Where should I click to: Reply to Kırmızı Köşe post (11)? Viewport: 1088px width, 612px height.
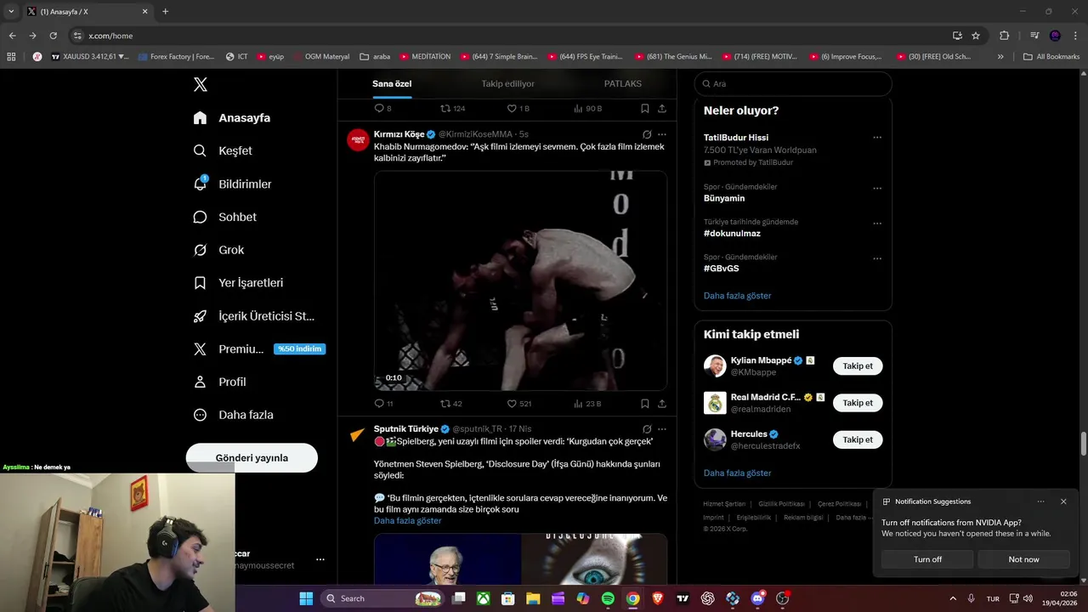coord(383,404)
